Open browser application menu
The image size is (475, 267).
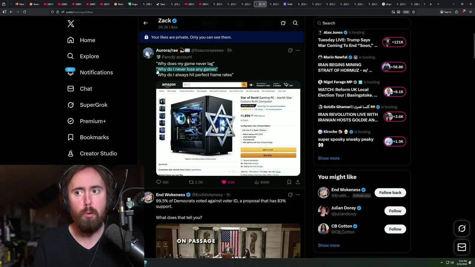470,12
